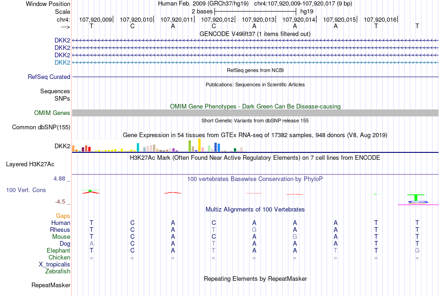Click 'Multiz Alignments of 100 Vertebrates' title
Viewport: 439px width, 296px height.
click(255, 209)
